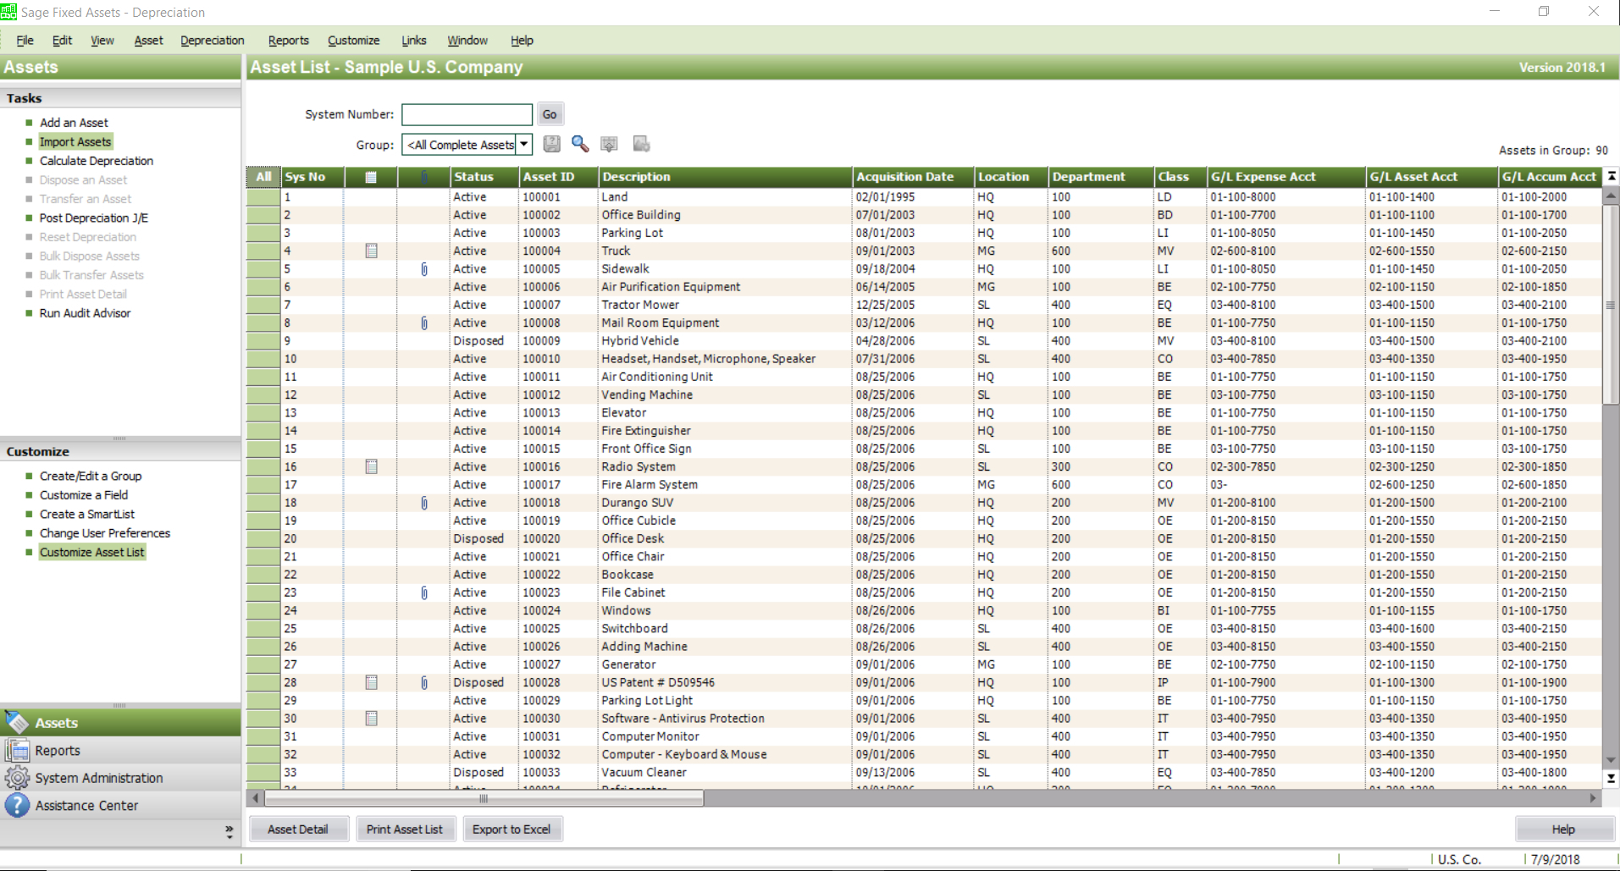Click the System Administration gear icon

click(17, 777)
